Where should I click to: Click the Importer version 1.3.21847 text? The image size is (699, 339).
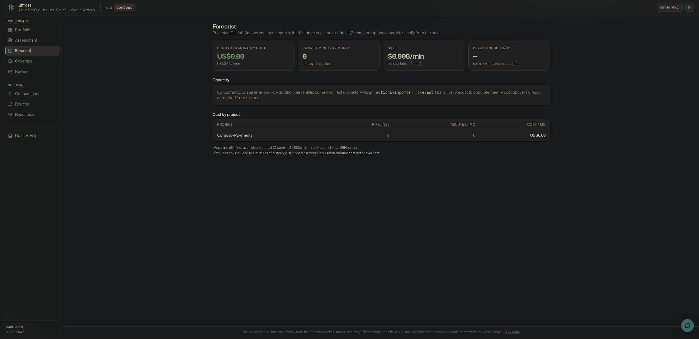point(15,332)
